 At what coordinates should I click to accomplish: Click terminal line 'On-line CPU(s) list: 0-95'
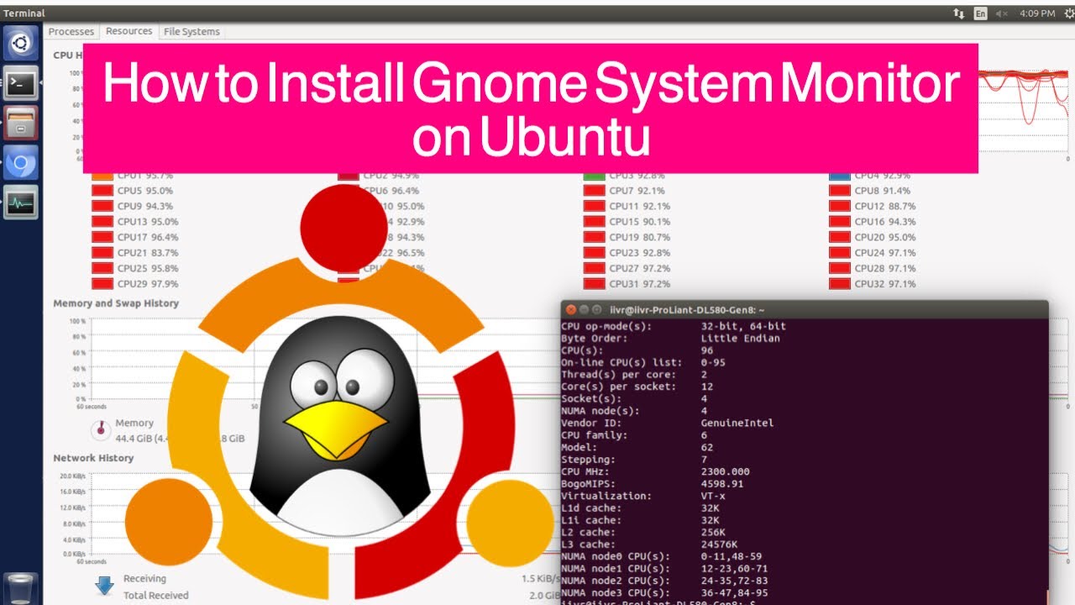coord(643,362)
